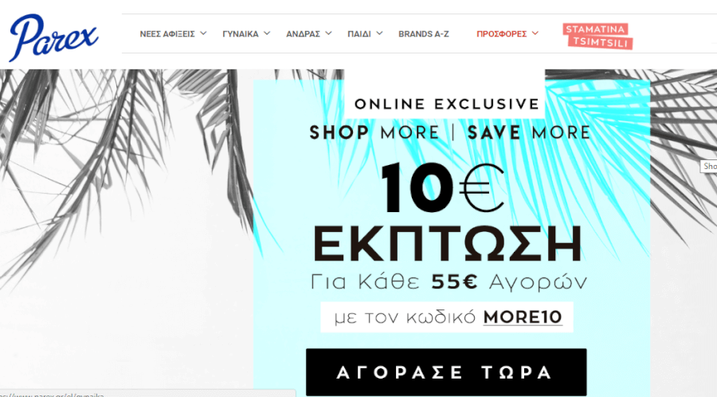Click the Stamatina Tsimtsili badge
The width and height of the screenshot is (717, 397).
597,36
